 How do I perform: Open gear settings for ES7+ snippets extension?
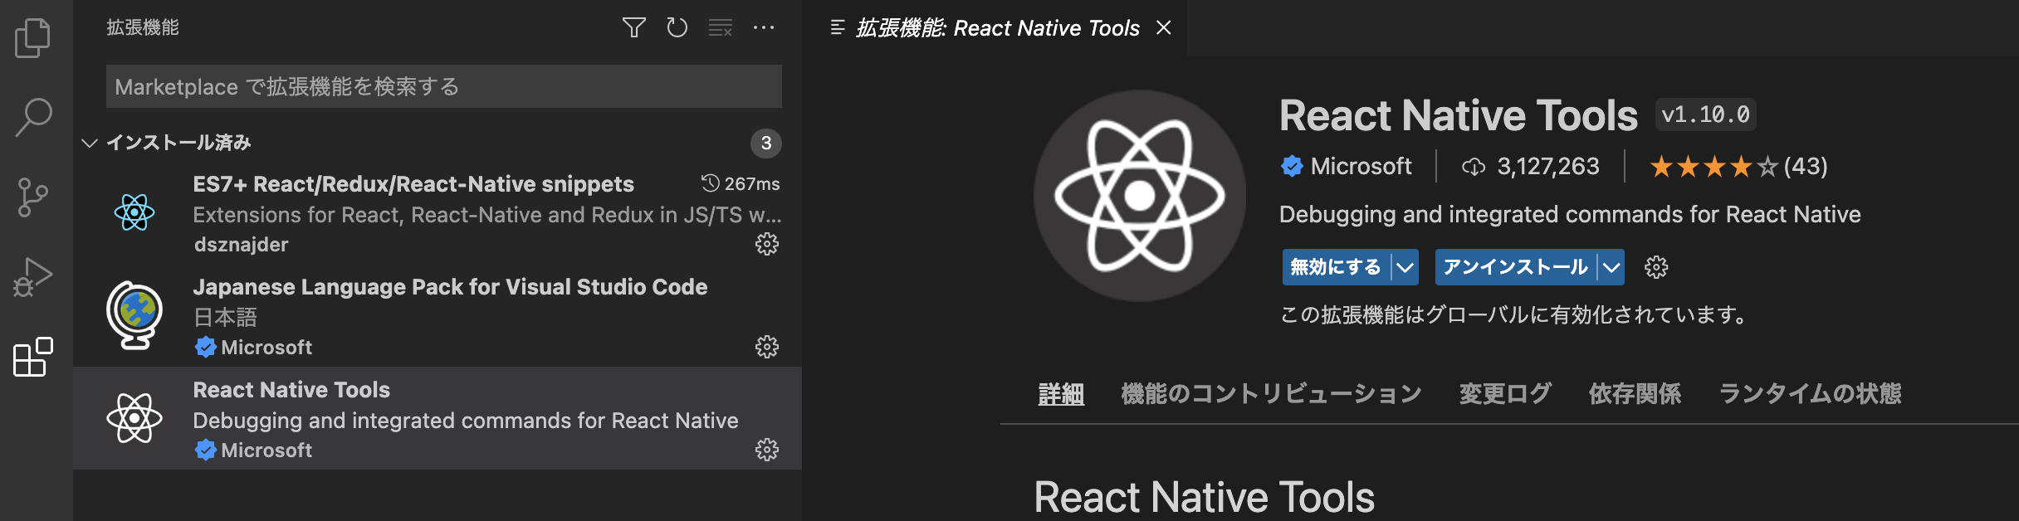[767, 244]
